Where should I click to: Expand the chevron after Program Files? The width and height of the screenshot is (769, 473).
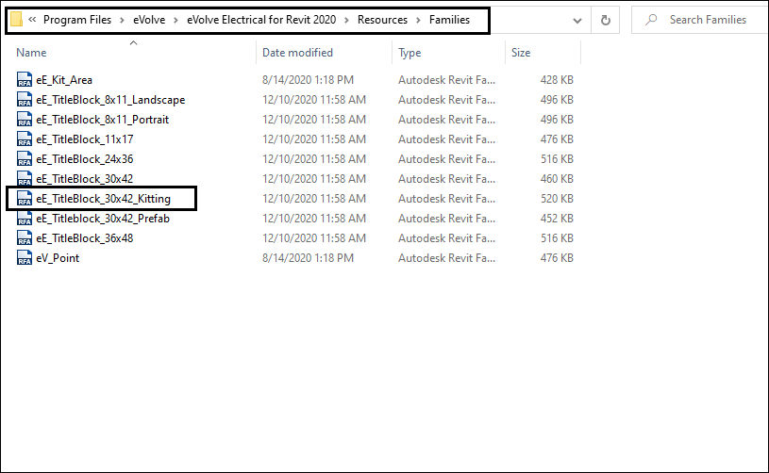[x=122, y=20]
